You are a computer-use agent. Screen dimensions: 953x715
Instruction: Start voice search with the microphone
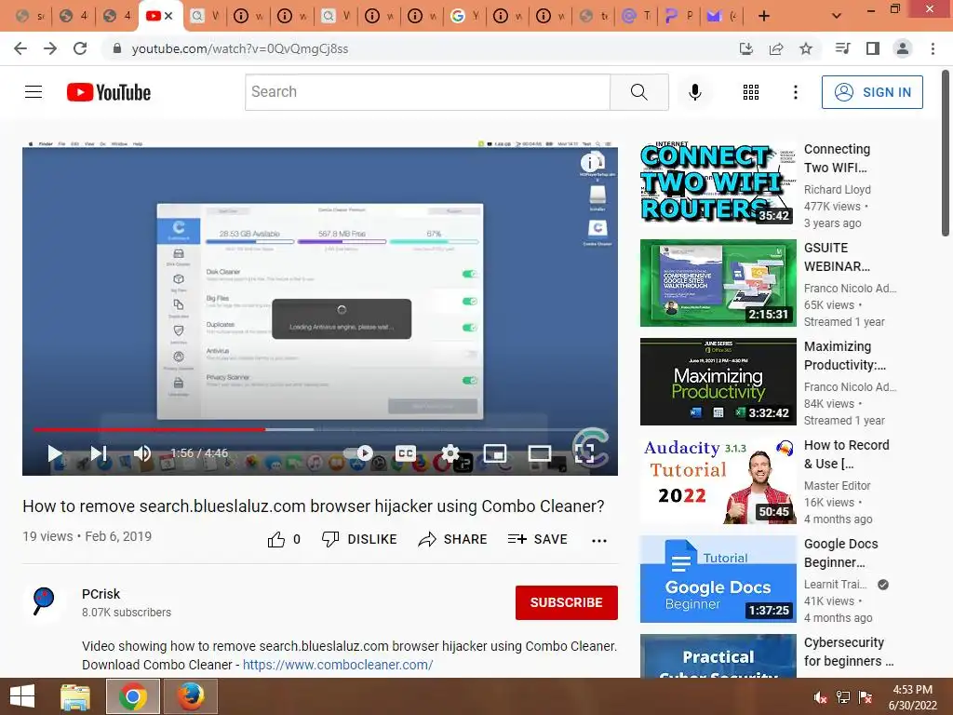[694, 92]
